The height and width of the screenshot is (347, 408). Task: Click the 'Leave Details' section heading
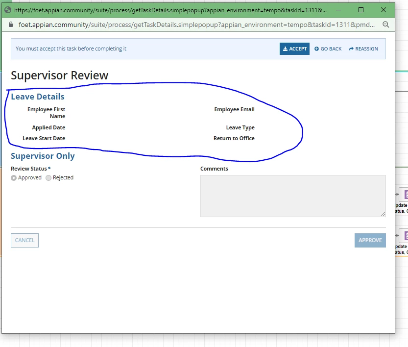coord(37,97)
